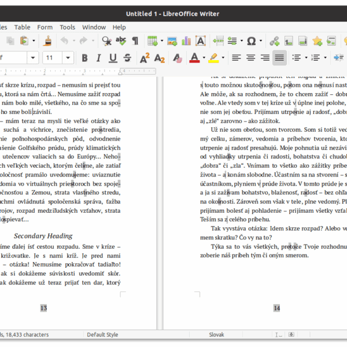The height and width of the screenshot is (347, 347).
Task: Click the Paste clipboard icon
Action: 24,41
